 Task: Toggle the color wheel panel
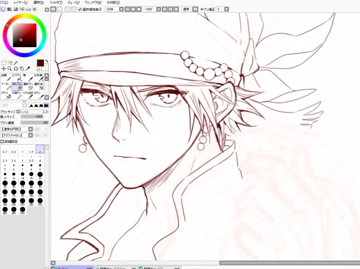pos(3,9)
